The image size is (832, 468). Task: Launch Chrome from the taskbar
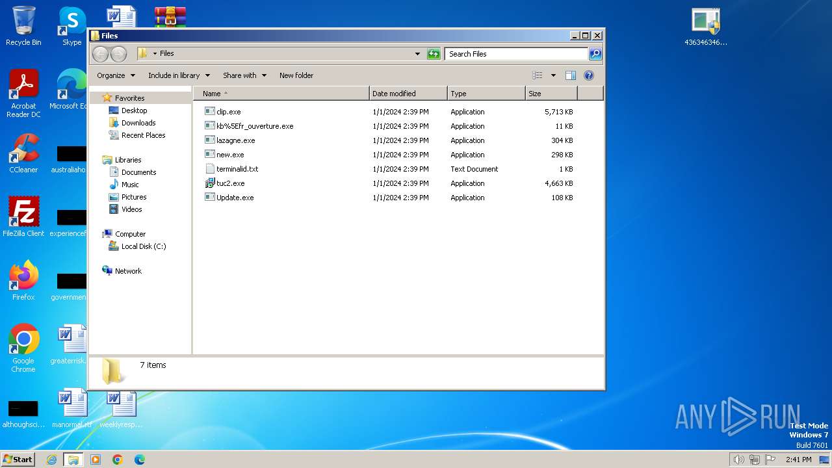pyautogui.click(x=118, y=460)
